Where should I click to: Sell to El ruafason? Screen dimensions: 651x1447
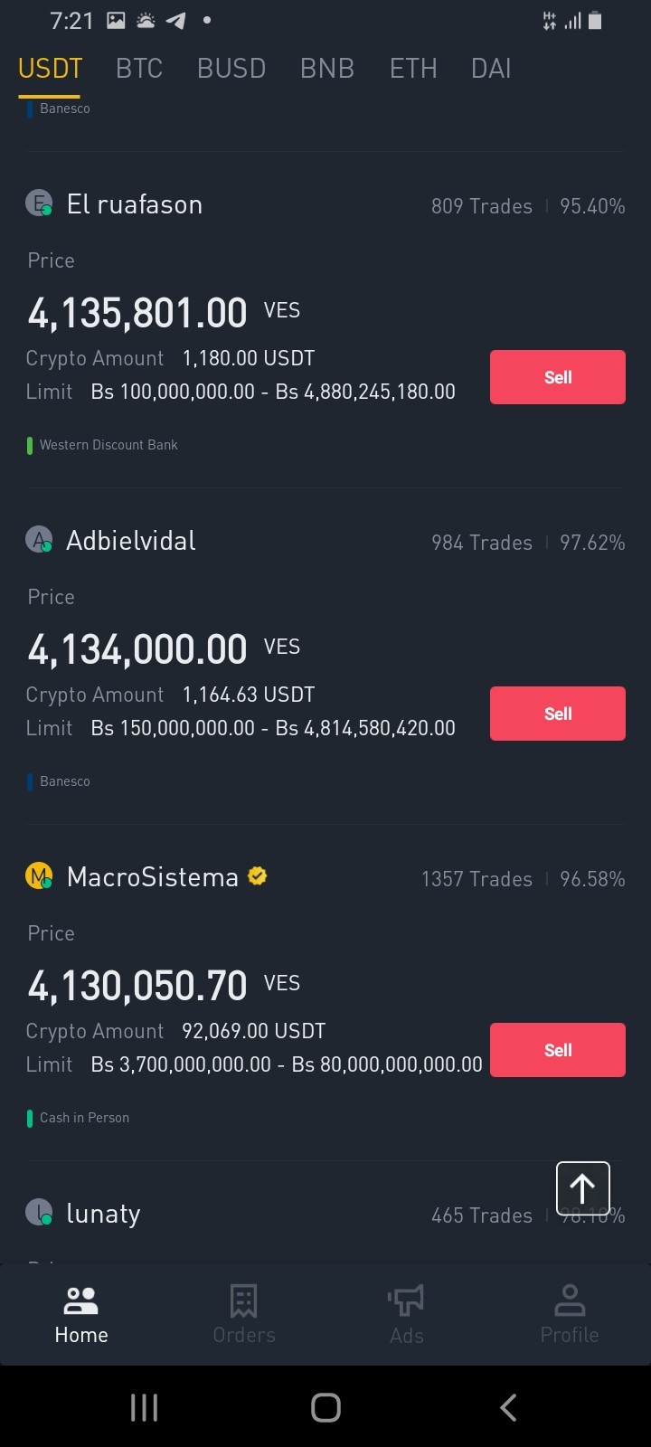(x=558, y=377)
